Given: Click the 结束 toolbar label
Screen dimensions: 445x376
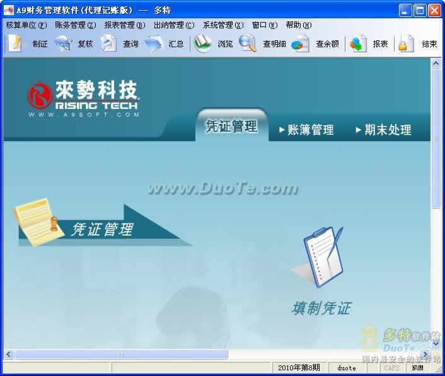Looking at the screenshot, I should coord(429,44).
